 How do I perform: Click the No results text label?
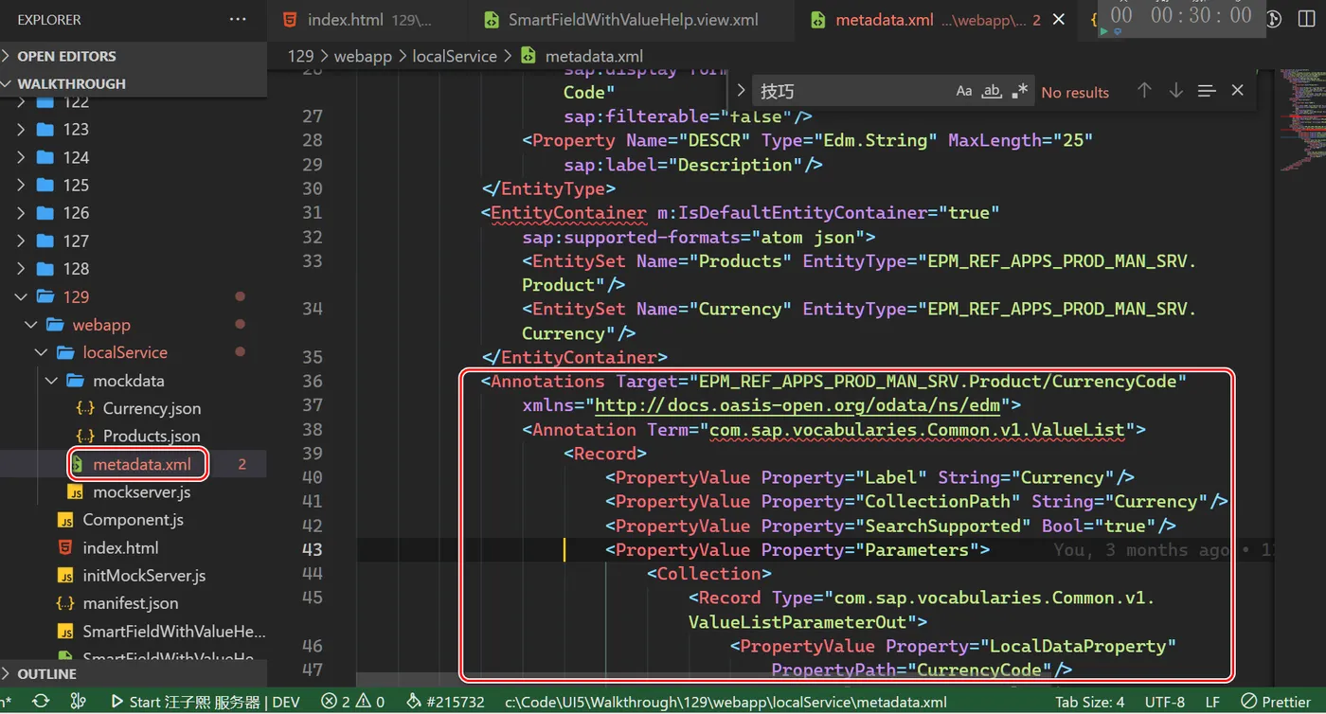click(x=1075, y=92)
